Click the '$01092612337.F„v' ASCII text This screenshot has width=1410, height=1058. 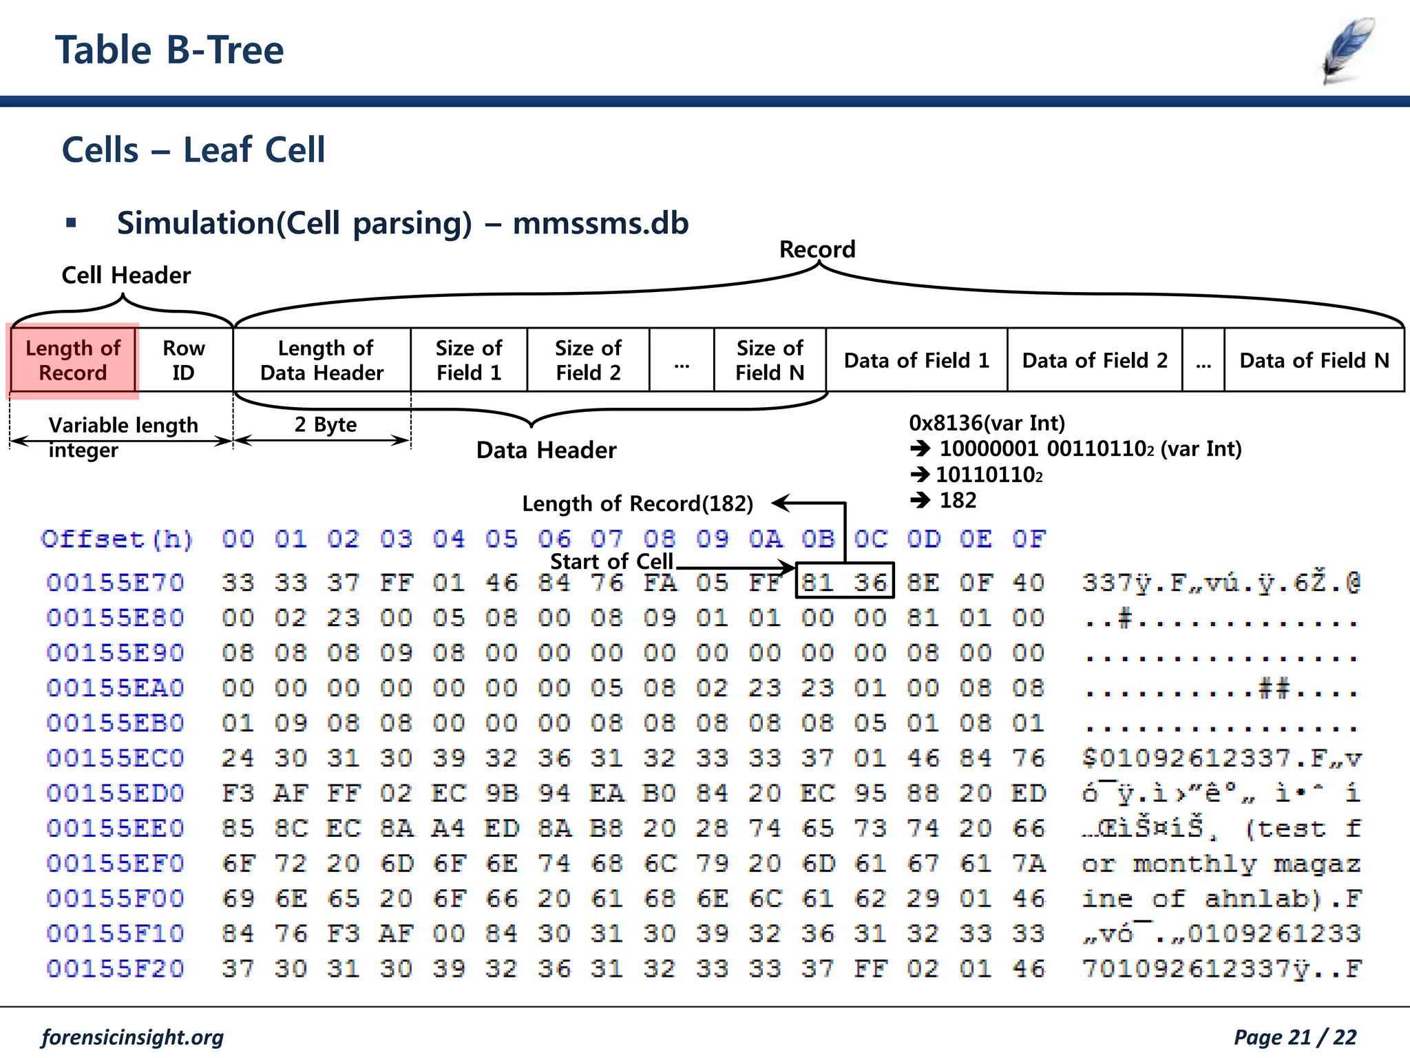click(1221, 758)
